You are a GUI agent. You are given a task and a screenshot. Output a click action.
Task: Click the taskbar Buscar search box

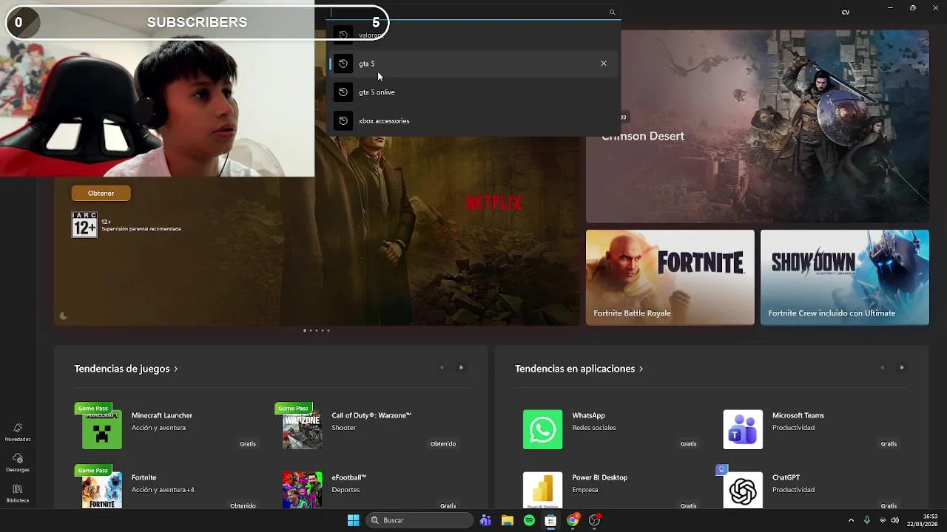(x=419, y=520)
